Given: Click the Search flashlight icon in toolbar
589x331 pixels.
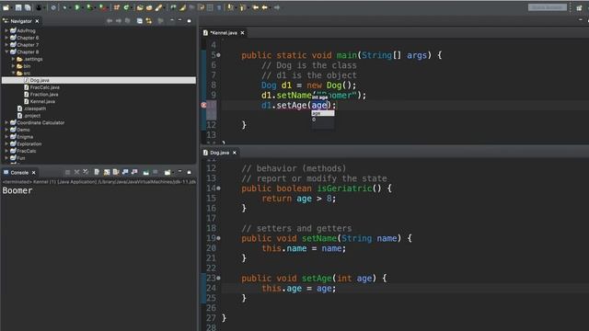Looking at the screenshot, I should point(158,7).
